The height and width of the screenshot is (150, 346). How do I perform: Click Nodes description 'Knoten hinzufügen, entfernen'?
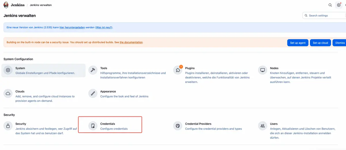click(300, 78)
